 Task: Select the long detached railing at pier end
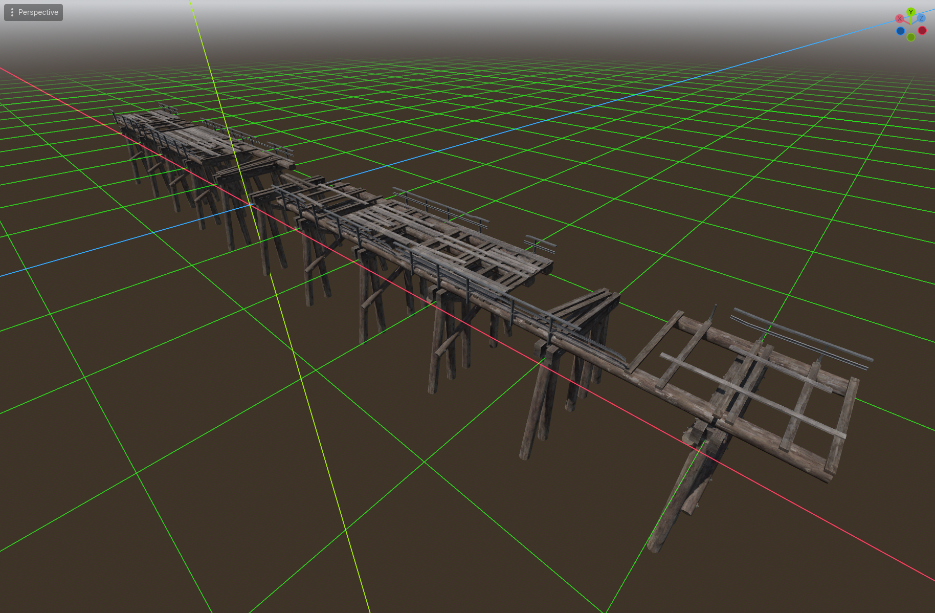(800, 338)
